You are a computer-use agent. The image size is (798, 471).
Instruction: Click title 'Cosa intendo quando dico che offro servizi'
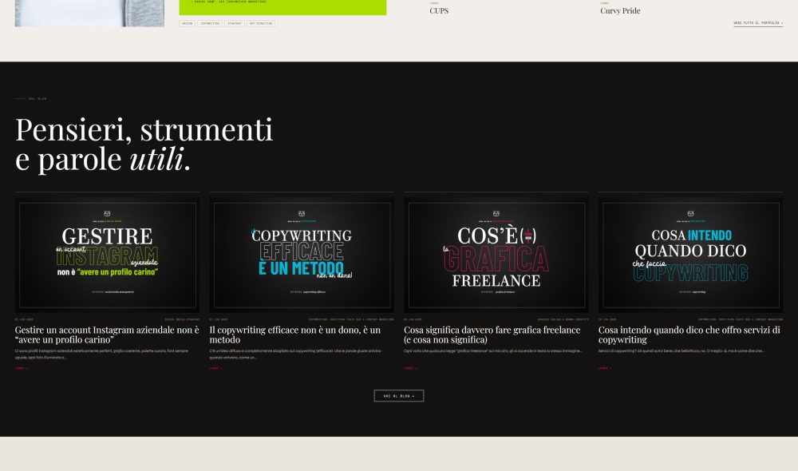point(689,334)
